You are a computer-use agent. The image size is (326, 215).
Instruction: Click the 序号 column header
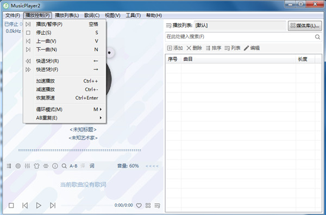173,59
